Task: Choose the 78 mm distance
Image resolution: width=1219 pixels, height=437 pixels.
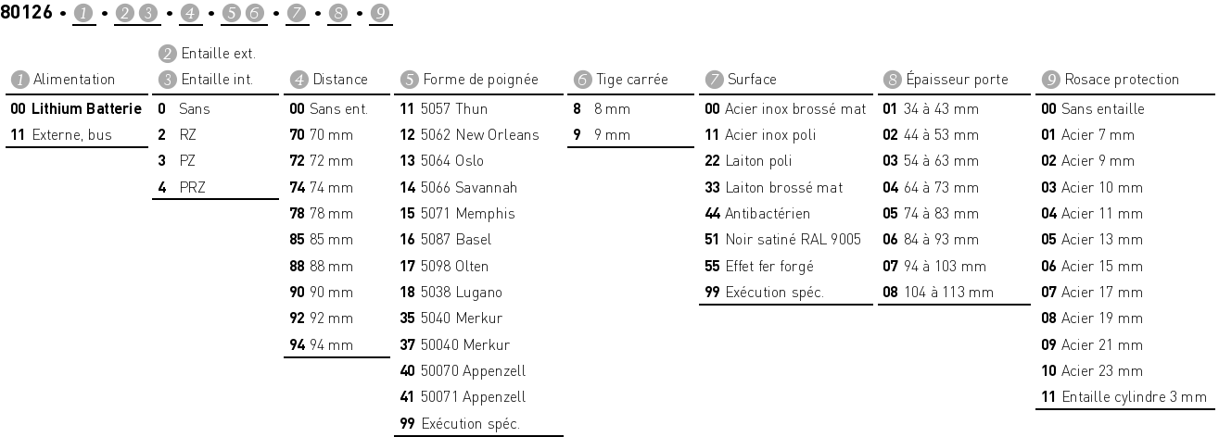Action: point(322,214)
